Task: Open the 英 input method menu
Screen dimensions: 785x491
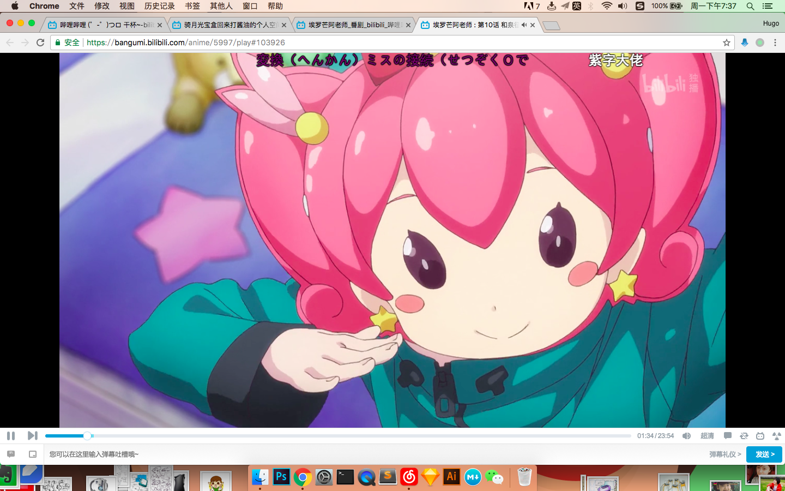Action: click(577, 6)
